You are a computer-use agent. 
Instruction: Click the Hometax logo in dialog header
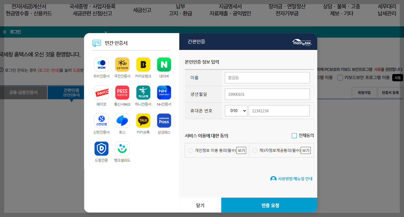point(302,42)
